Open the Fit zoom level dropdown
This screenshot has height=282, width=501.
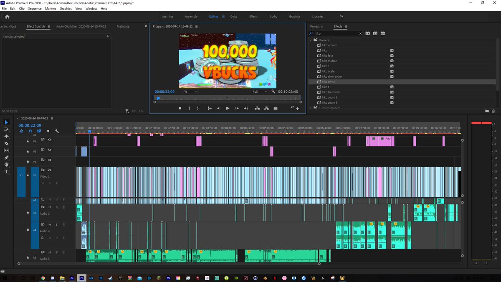[190, 91]
